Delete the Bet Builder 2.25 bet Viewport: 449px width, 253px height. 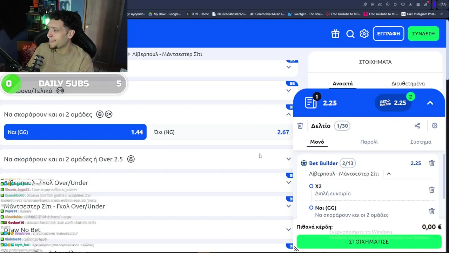[432, 163]
